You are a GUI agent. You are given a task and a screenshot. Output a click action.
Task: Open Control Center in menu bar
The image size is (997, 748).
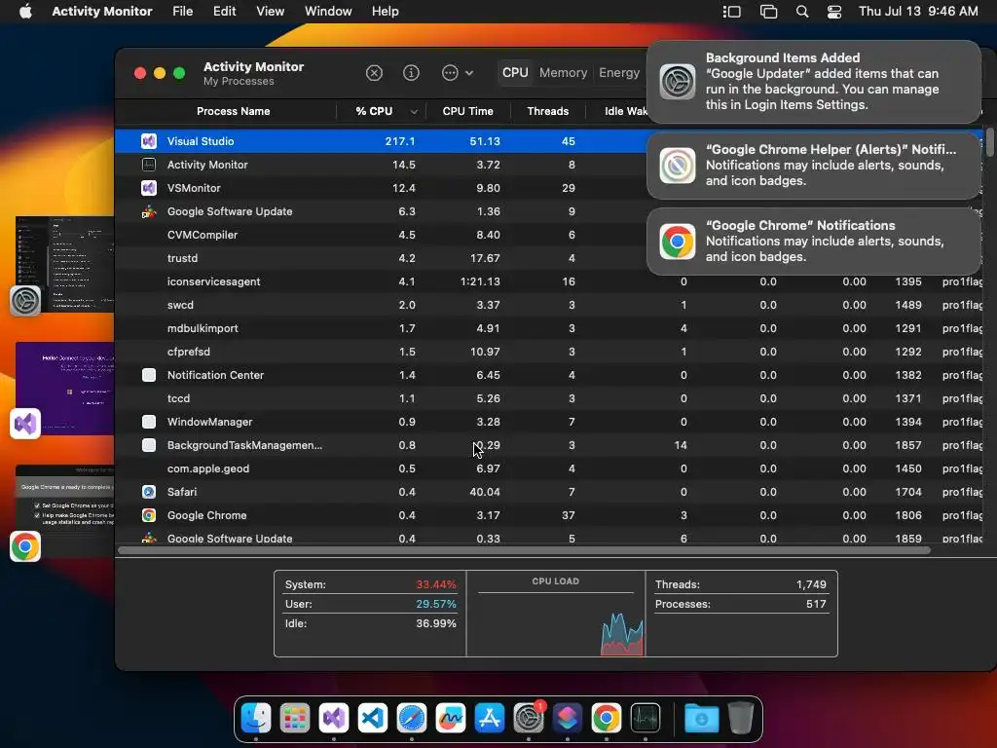834,12
